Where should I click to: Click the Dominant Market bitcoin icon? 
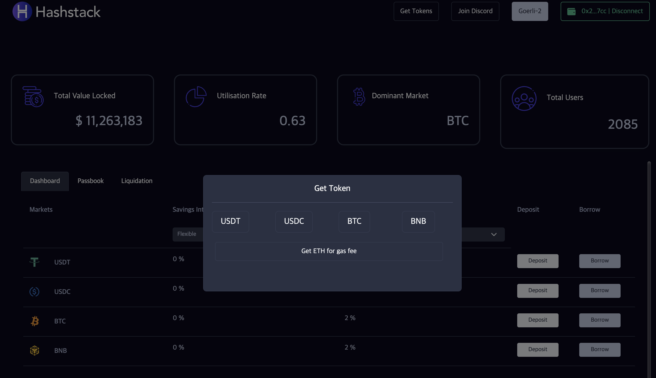click(359, 97)
